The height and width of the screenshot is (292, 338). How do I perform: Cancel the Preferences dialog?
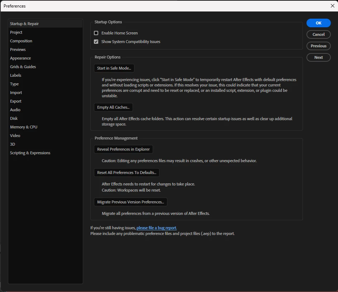pyautogui.click(x=318, y=34)
